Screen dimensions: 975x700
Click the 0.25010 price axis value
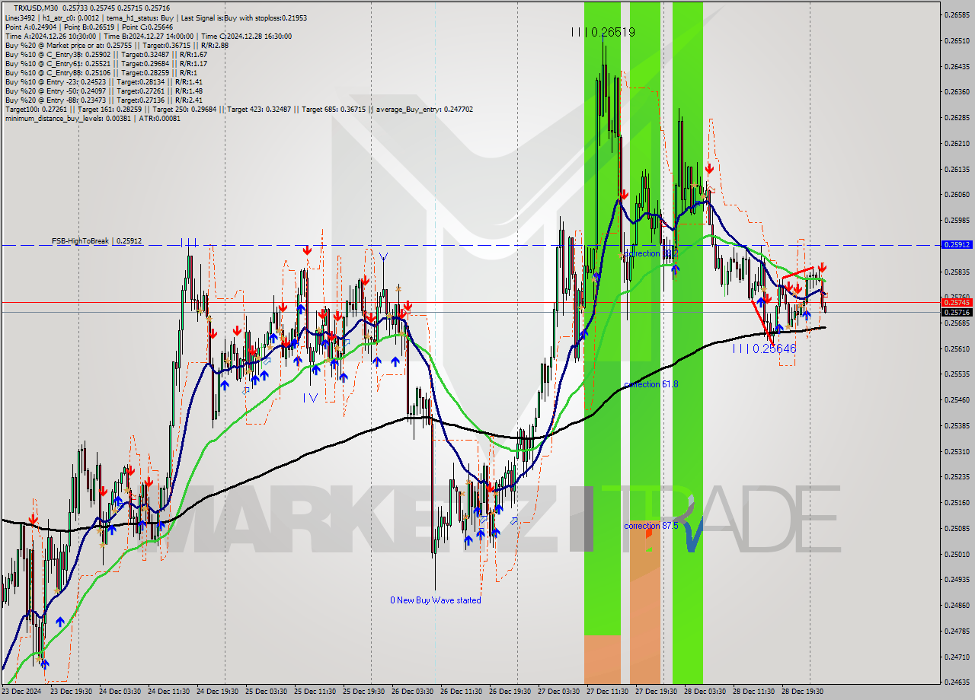click(957, 554)
